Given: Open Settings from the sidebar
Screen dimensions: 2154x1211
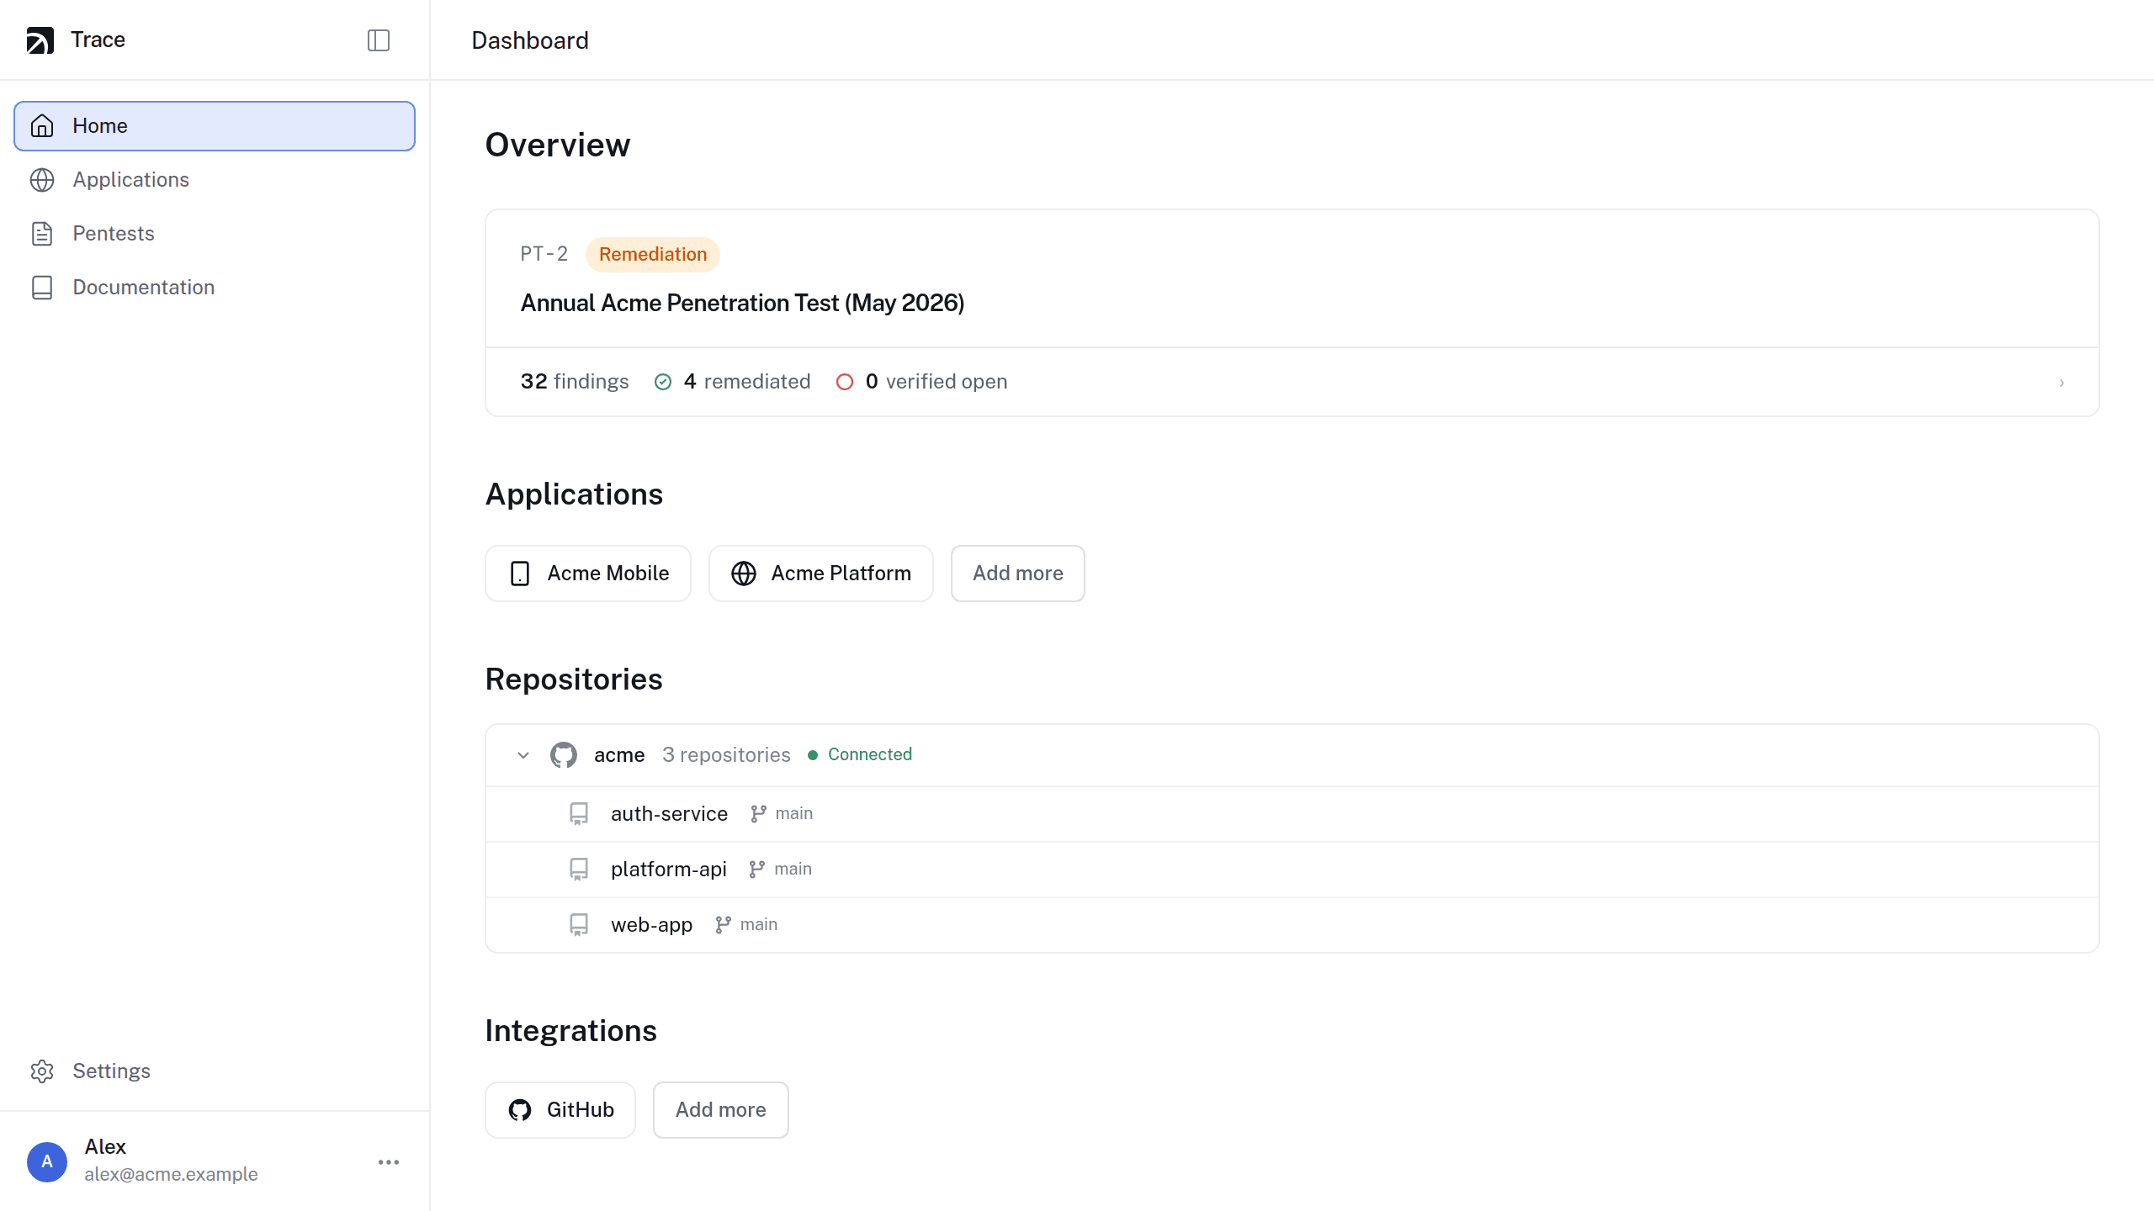Looking at the screenshot, I should click(x=215, y=1071).
